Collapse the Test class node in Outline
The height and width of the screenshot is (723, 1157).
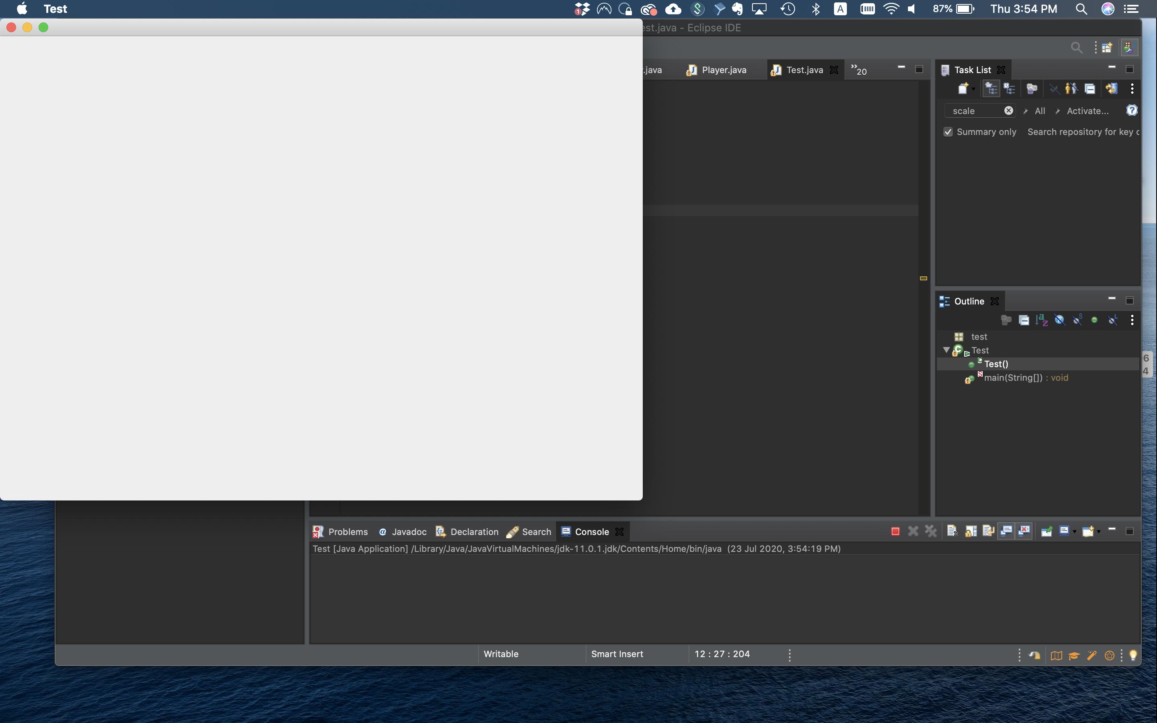946,350
